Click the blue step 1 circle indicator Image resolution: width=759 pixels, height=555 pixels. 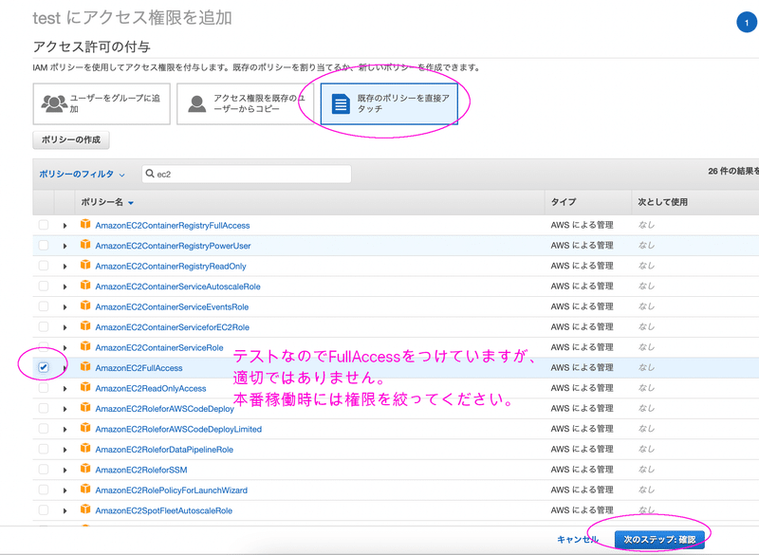[747, 22]
